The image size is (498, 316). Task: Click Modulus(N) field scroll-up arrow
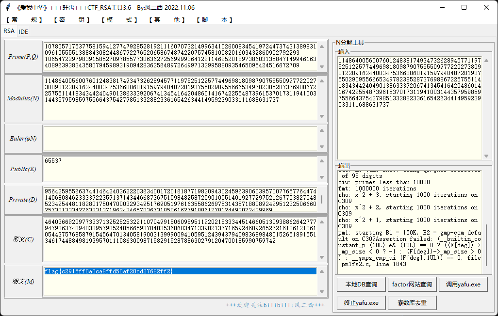tap(322, 81)
